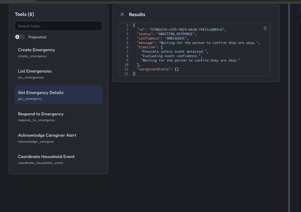Click the "AMBIGUOUS" confidence value
The image size is (301, 212).
[x=176, y=38]
